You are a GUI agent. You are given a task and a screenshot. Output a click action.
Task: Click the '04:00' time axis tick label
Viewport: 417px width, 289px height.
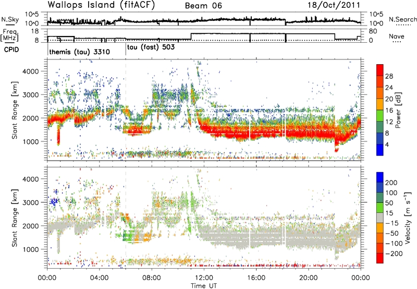point(99,278)
